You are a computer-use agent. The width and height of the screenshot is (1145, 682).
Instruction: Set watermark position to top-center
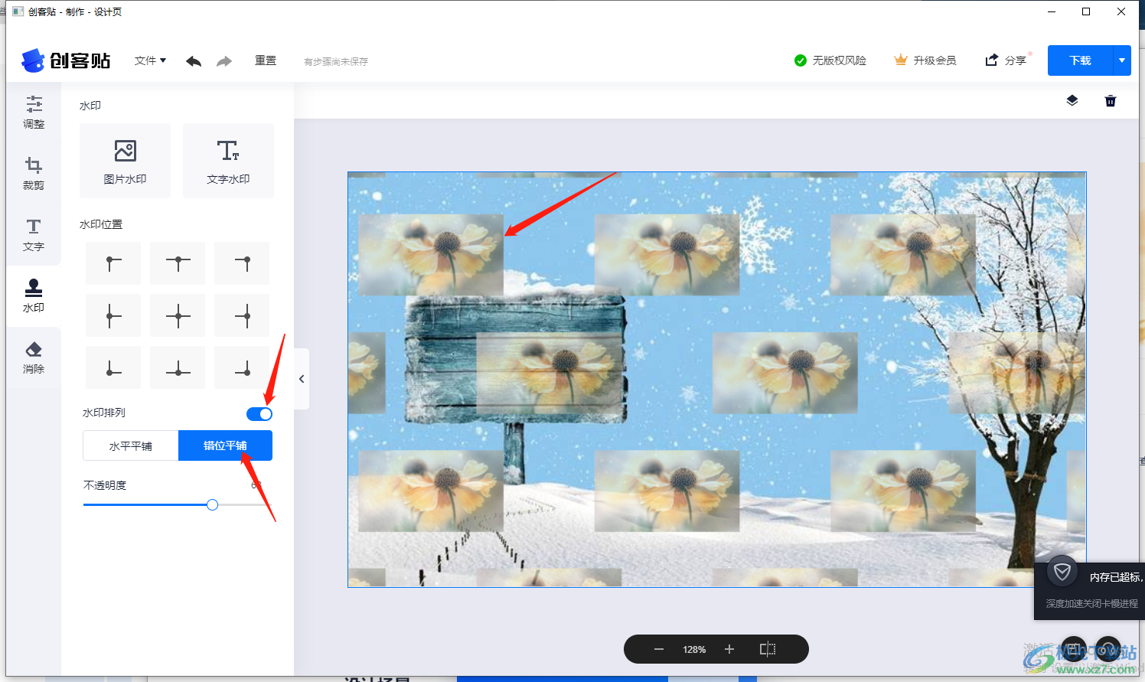178,263
